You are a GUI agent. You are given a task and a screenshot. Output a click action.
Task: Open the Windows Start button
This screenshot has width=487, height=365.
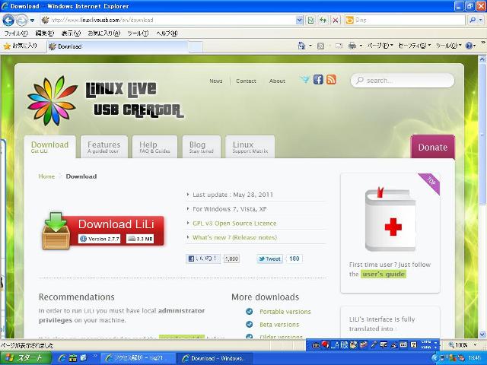[29, 357]
